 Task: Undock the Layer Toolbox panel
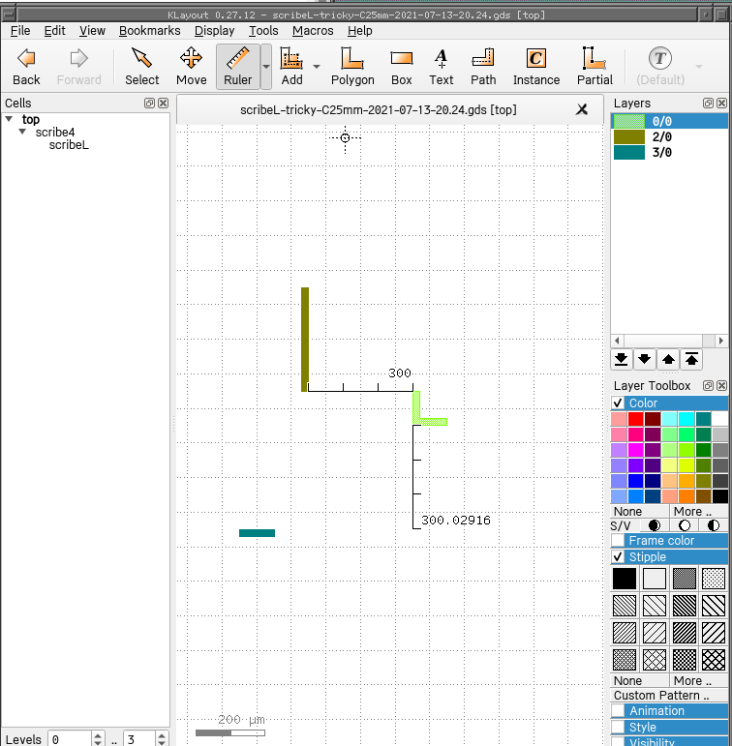pos(708,386)
